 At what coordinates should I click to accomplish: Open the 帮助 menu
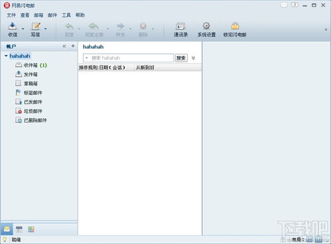point(80,15)
